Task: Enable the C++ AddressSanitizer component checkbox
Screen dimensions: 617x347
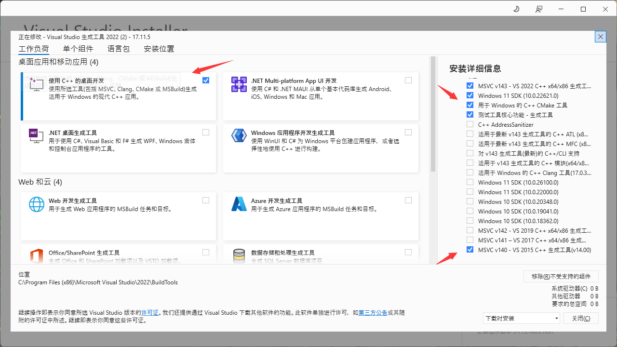Action: (470, 124)
